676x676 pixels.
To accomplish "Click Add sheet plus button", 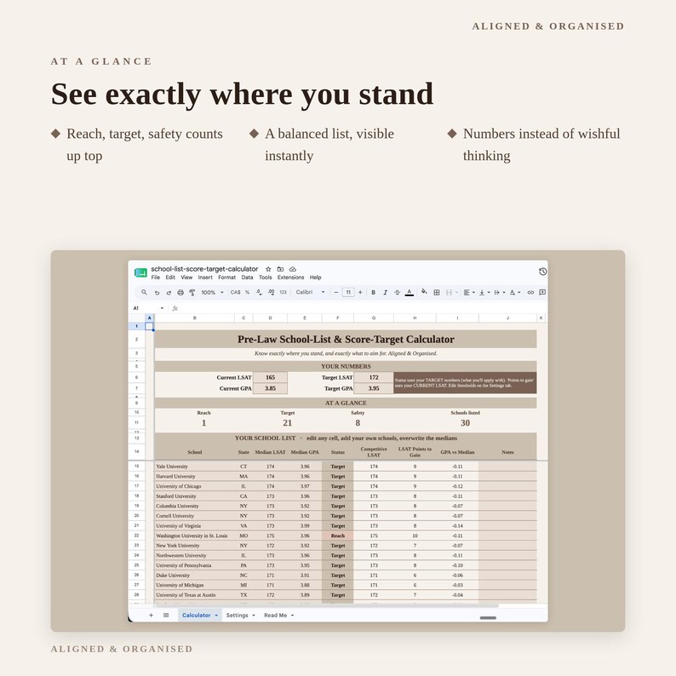I will click(x=151, y=616).
